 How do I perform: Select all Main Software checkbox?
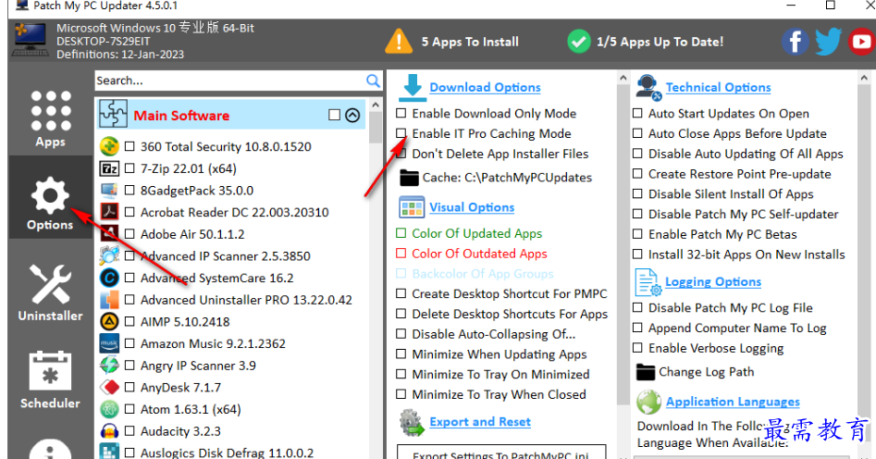[334, 115]
